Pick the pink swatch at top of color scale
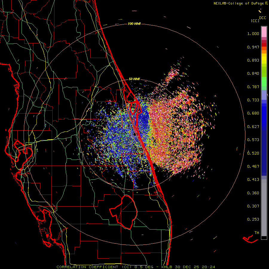 pos(264,32)
